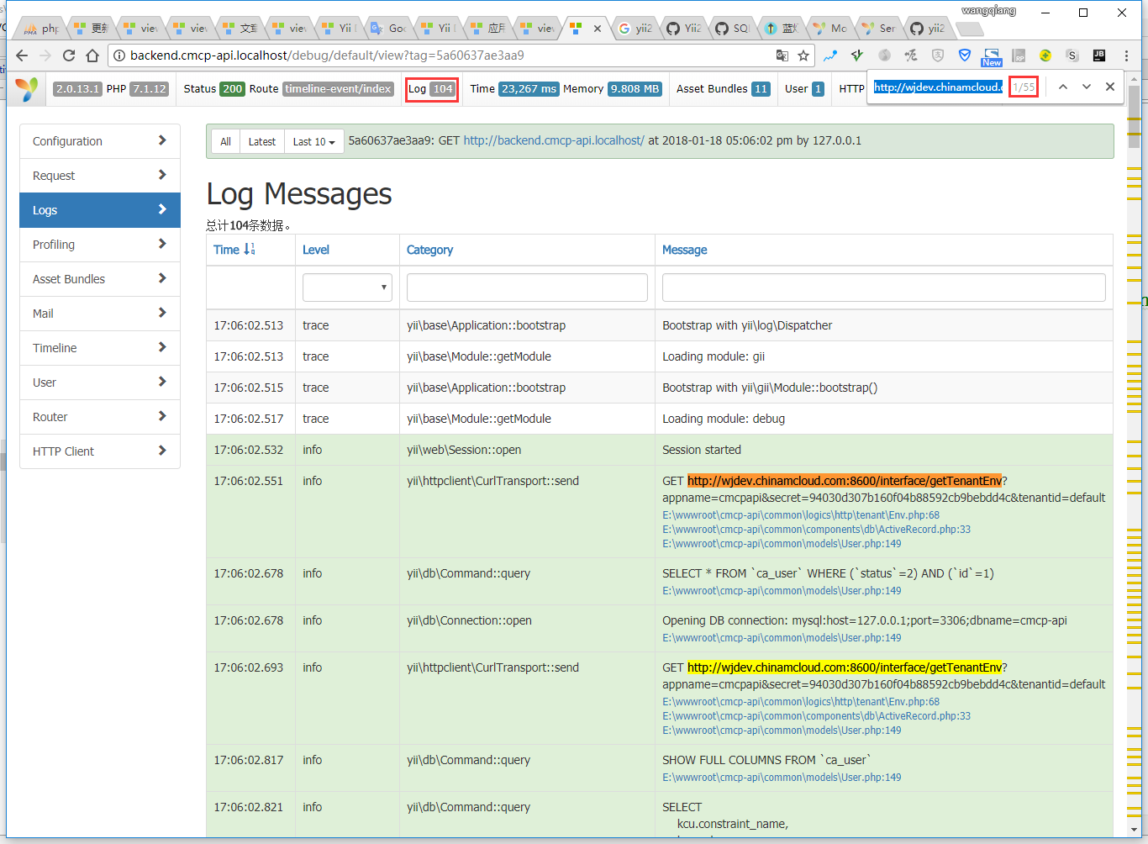Screen dimensions: 1148x844
Task: Close the find-in-page bar
Action: coord(1109,87)
